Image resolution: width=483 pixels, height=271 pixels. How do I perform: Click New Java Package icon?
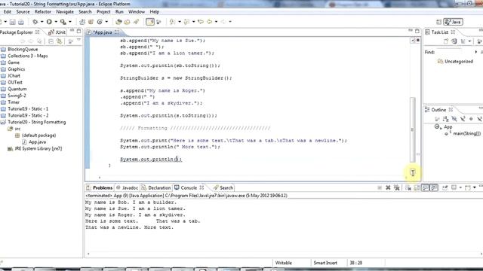pyautogui.click(x=91, y=22)
